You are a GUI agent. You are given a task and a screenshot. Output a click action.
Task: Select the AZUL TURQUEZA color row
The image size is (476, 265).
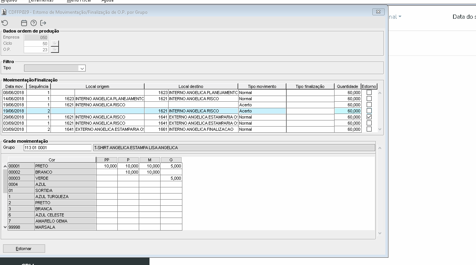pos(52,197)
